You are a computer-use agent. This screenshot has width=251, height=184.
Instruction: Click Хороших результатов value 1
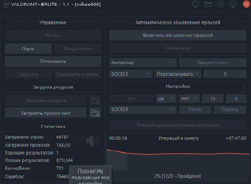[58, 153]
